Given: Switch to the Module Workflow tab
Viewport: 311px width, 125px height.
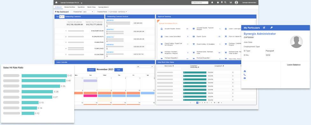Looking at the screenshot, I should 69,7.
